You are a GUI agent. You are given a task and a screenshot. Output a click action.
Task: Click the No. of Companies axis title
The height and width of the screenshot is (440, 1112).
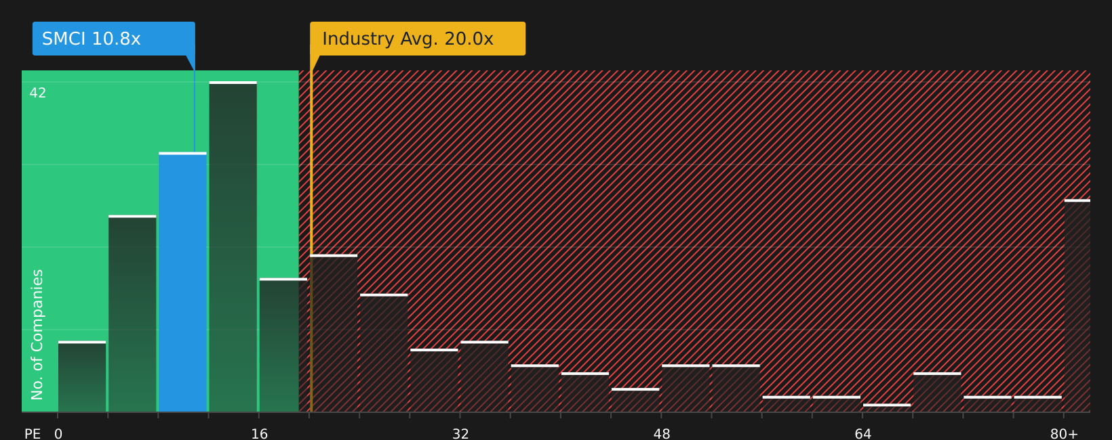coord(37,334)
